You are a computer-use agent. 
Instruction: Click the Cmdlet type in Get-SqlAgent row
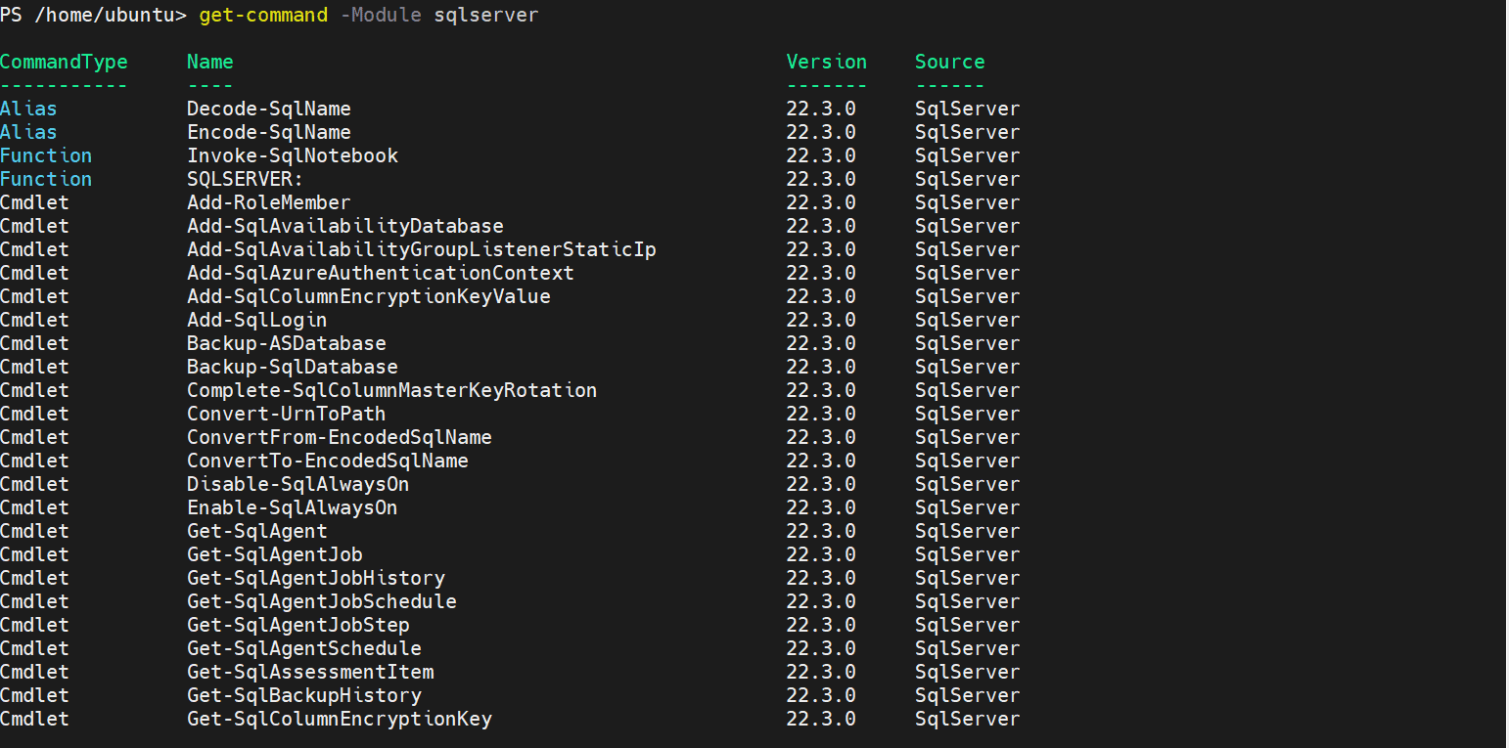tap(34, 531)
